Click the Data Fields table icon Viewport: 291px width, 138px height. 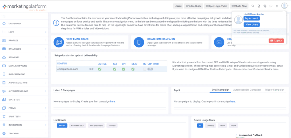click(4, 49)
